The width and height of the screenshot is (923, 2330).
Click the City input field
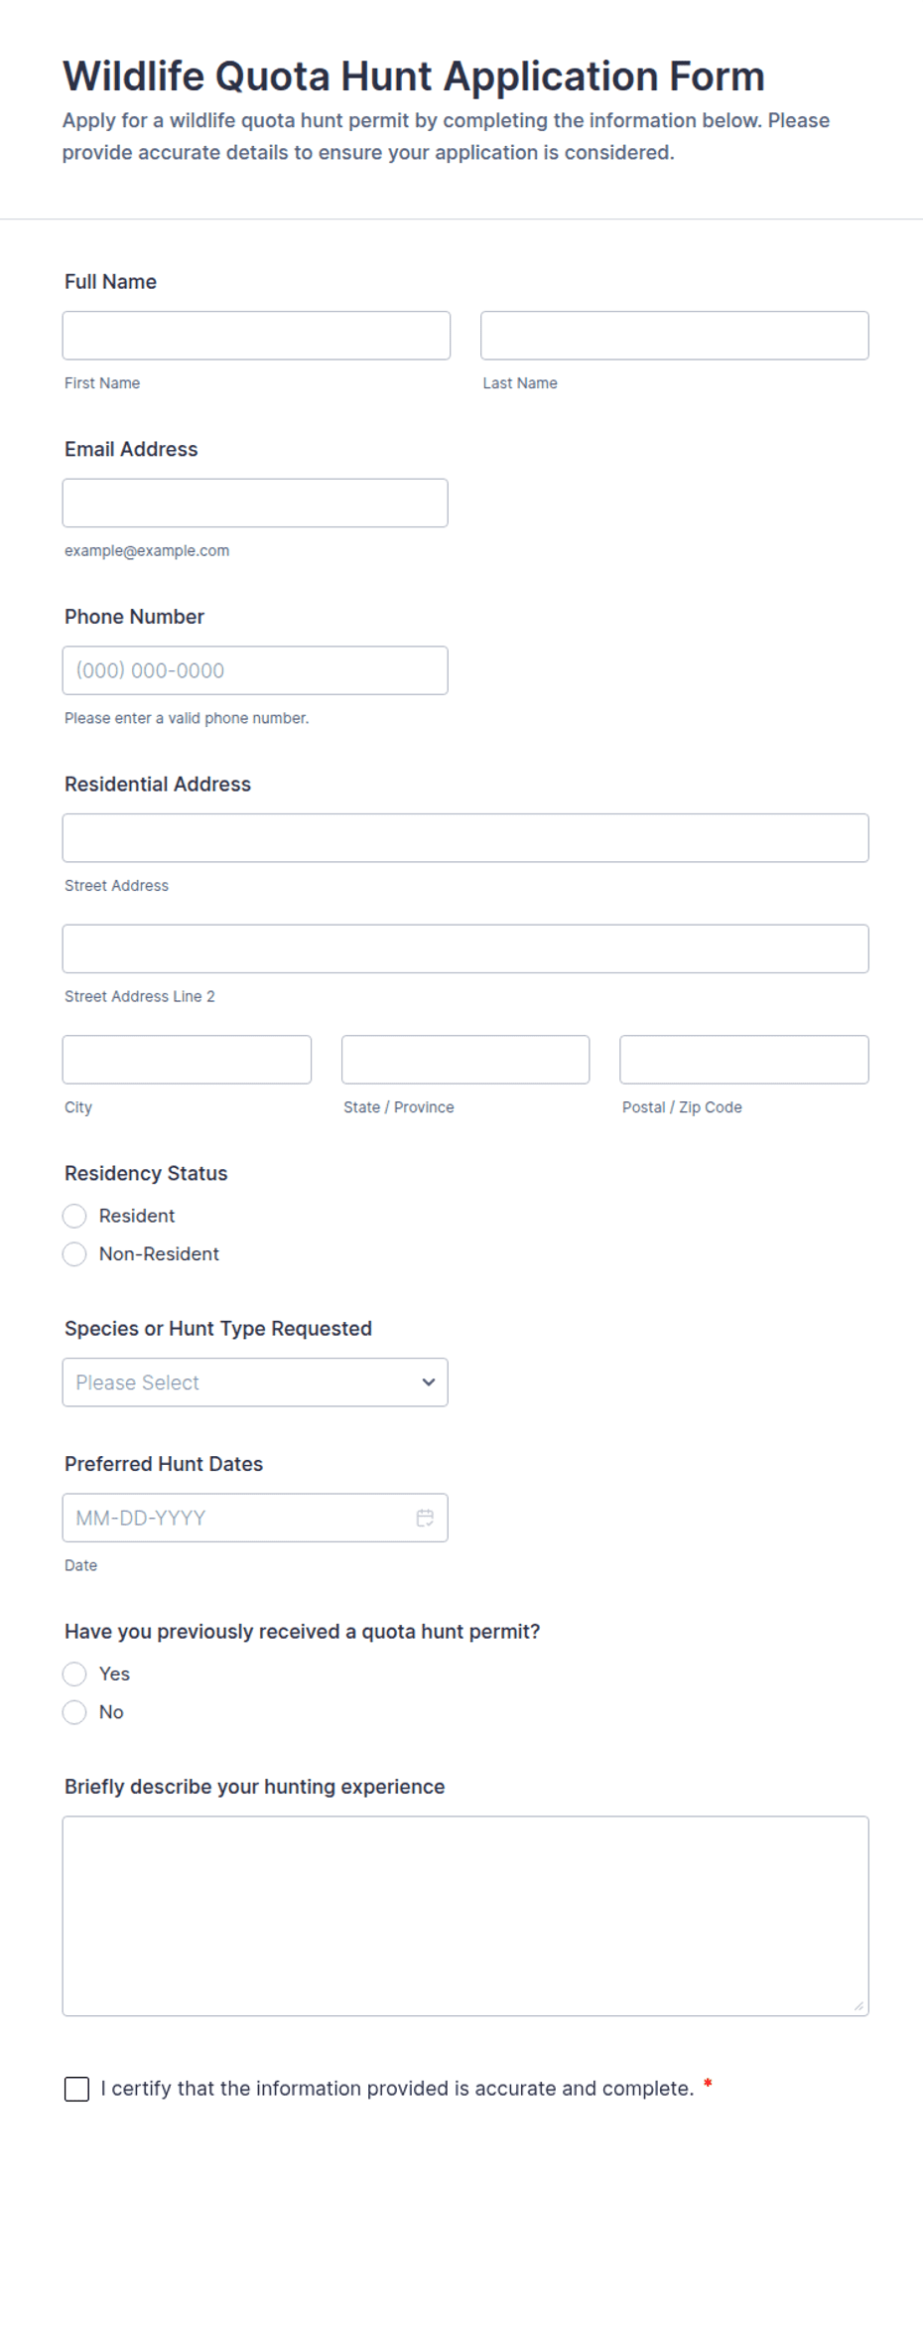point(187,1060)
